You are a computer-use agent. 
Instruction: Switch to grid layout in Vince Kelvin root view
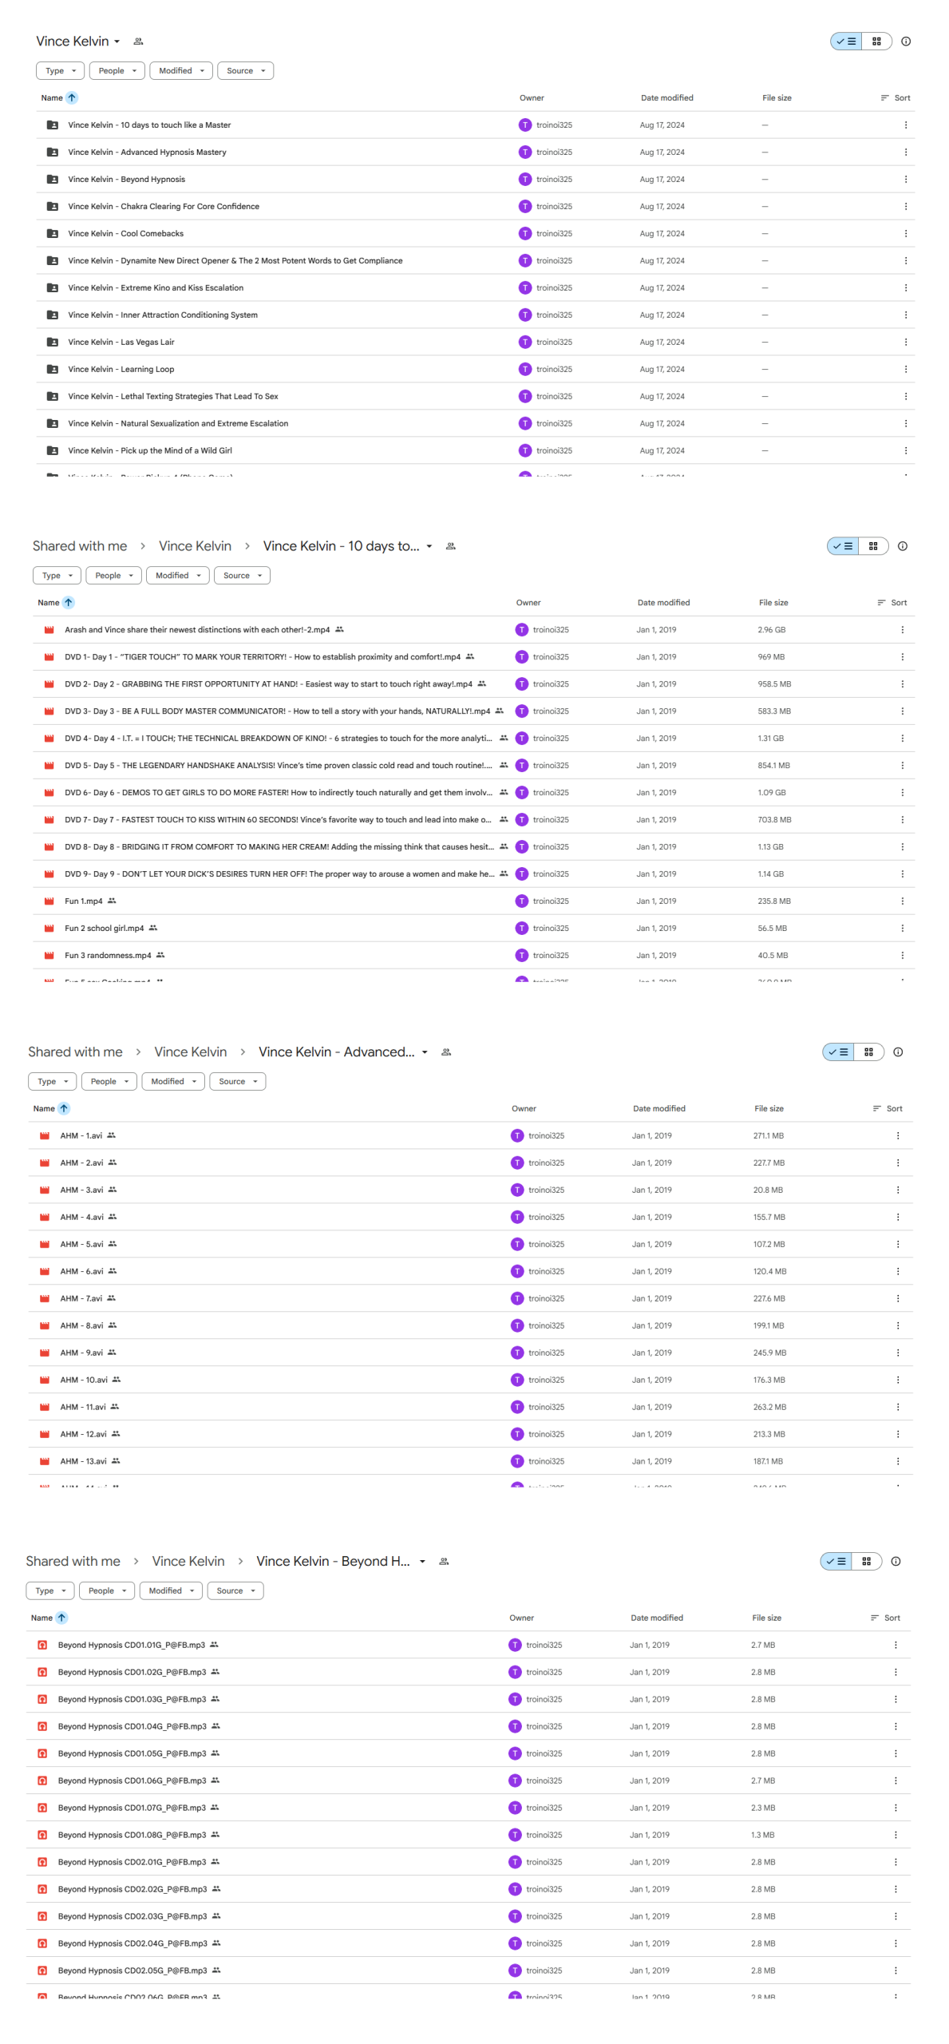coord(876,42)
